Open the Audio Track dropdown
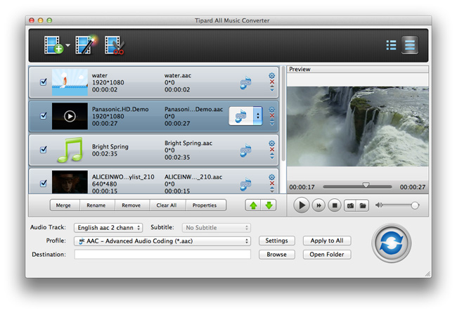The height and width of the screenshot is (313, 457). click(108, 228)
